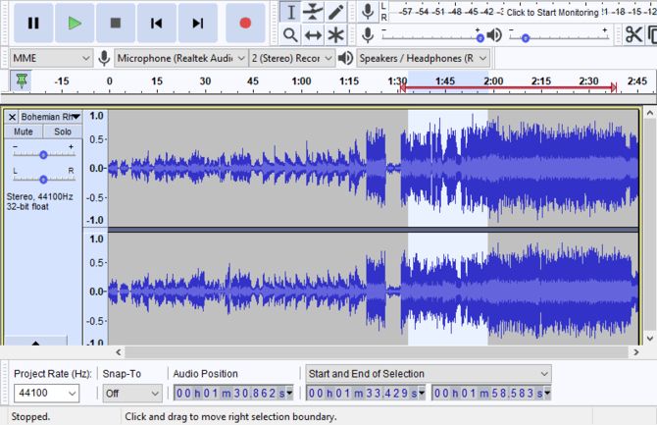Toggle the pinned play head button
The height and width of the screenshot is (425, 657).
tap(21, 80)
